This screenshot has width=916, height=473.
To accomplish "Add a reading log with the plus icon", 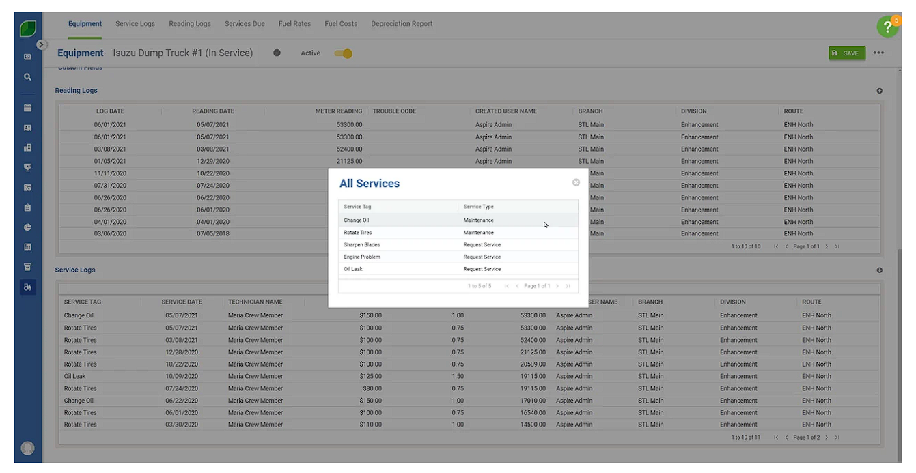I will coord(880,91).
